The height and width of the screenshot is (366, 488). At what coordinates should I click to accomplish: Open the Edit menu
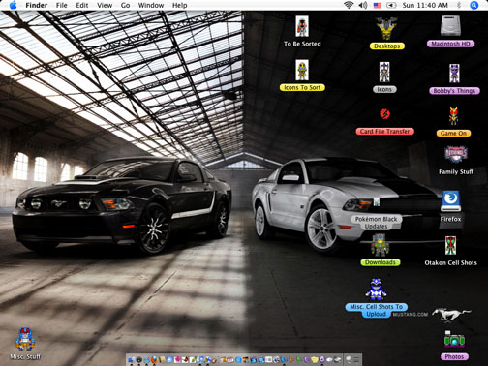82,5
